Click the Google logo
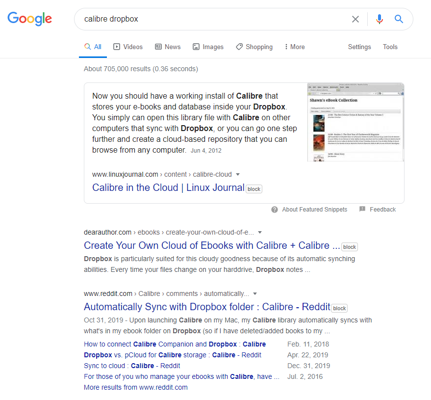The image size is (431, 400). coord(29,19)
